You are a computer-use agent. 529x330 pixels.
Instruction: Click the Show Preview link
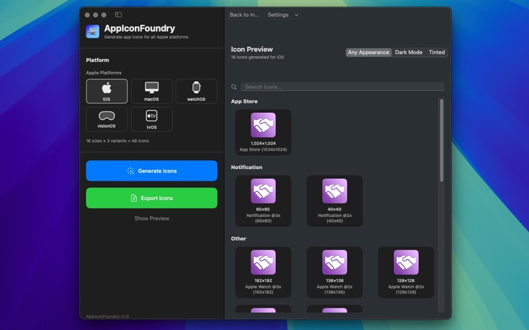pyautogui.click(x=152, y=218)
